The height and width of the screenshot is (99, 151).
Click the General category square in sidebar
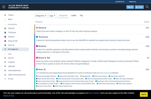pos(5,28)
